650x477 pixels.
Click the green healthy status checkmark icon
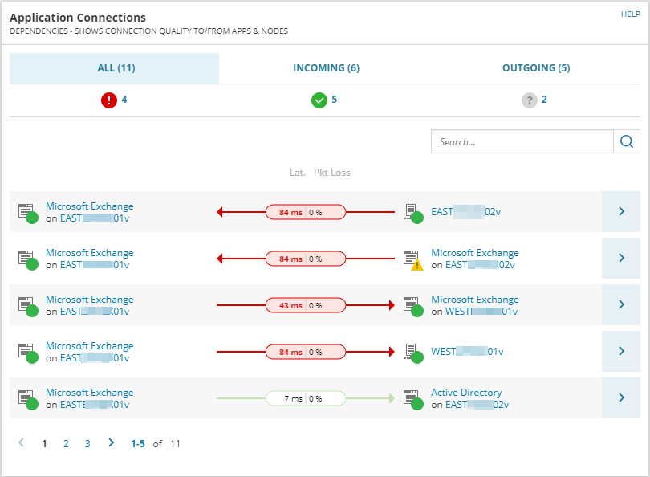coord(319,100)
